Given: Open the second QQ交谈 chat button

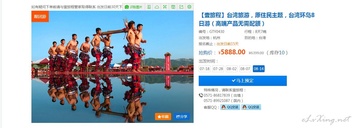Looking at the screenshot, I should pos(251,107).
